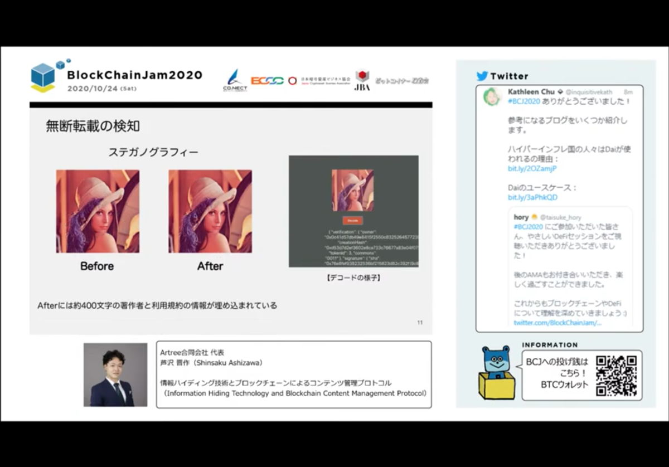Click the 【デコードの様子】 caption
The height and width of the screenshot is (467, 669).
(x=353, y=277)
